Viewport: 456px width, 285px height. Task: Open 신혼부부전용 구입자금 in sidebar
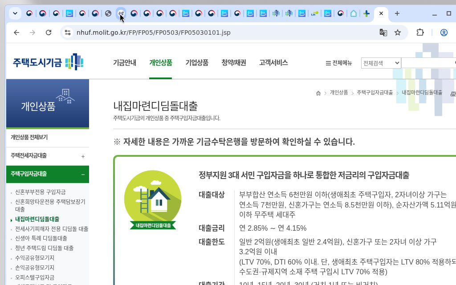point(40,192)
